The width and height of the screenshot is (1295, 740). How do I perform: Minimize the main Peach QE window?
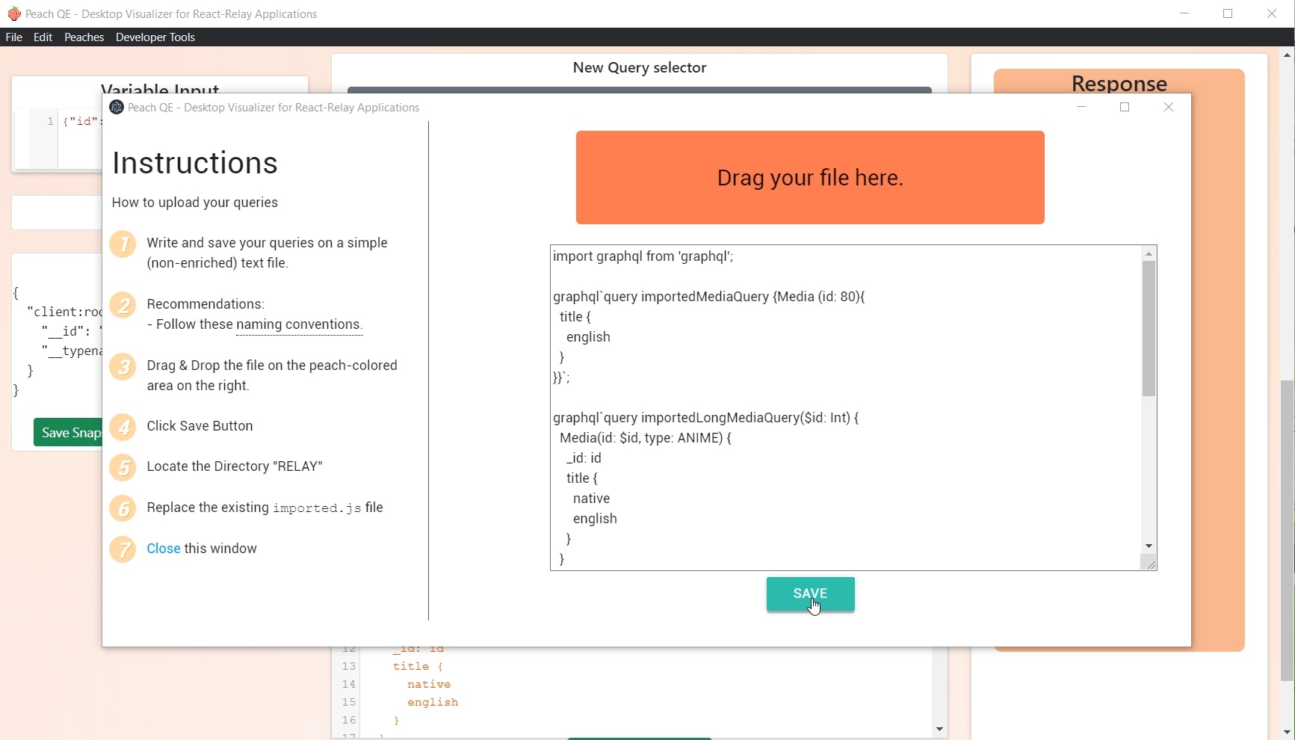click(x=1184, y=13)
